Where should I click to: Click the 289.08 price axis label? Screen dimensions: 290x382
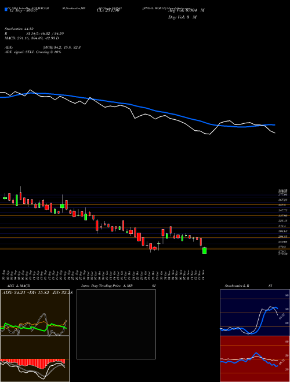(x=283, y=242)
